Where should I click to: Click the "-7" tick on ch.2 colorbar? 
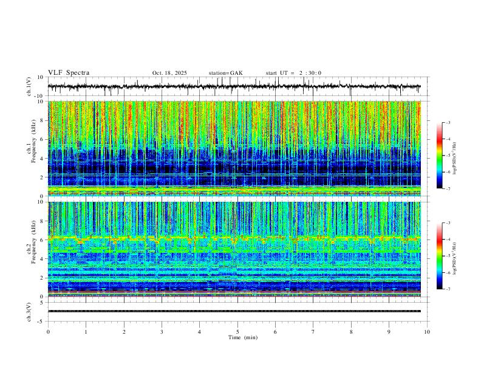(448, 289)
